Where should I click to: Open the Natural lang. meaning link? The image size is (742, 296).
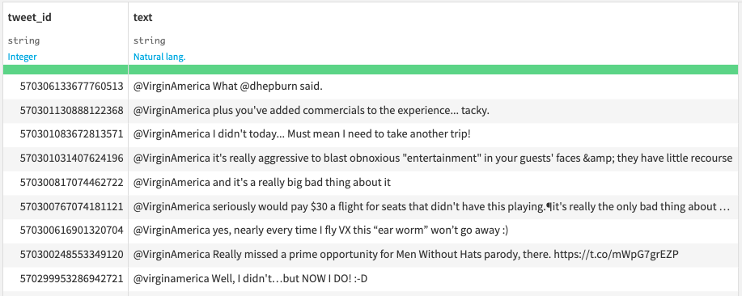tap(159, 57)
